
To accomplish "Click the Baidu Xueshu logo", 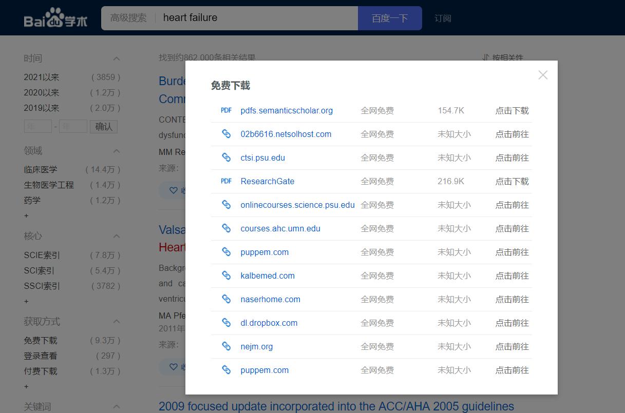I will click(x=55, y=18).
